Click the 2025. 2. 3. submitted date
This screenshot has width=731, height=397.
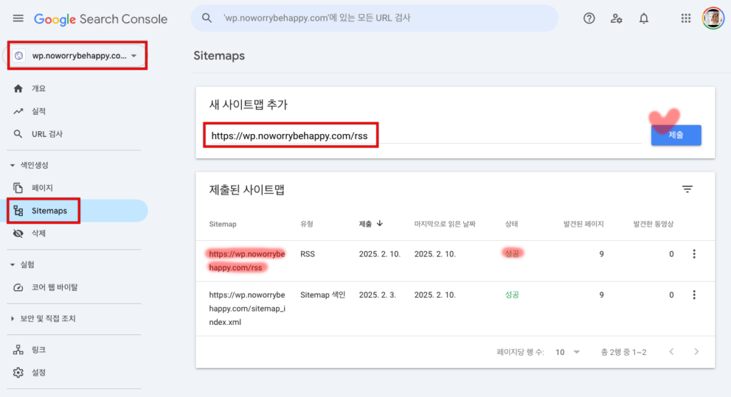tap(378, 295)
